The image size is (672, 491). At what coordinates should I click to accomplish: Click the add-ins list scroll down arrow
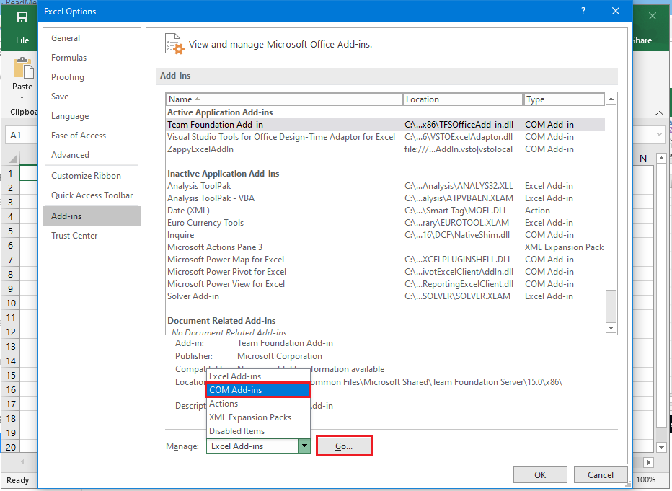611,328
